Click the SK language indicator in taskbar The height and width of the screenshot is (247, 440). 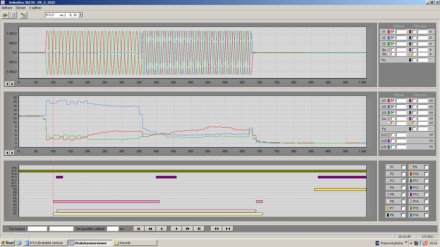point(377,243)
